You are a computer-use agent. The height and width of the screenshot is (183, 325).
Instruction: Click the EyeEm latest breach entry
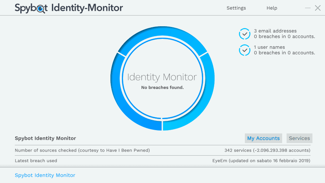pyautogui.click(x=261, y=160)
